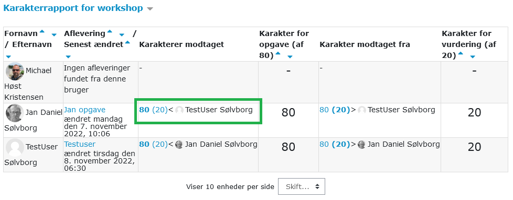Open grade 80 (20) given to Jan Daniel Sølvborg
The height and width of the screenshot is (200, 513).
[335, 144]
